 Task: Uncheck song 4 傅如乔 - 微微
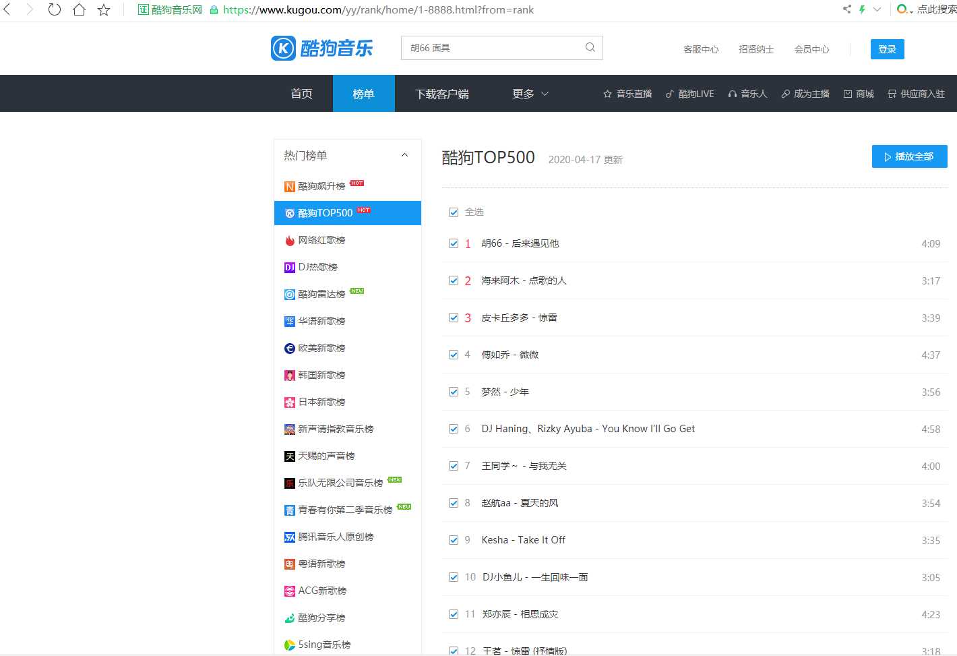click(454, 355)
